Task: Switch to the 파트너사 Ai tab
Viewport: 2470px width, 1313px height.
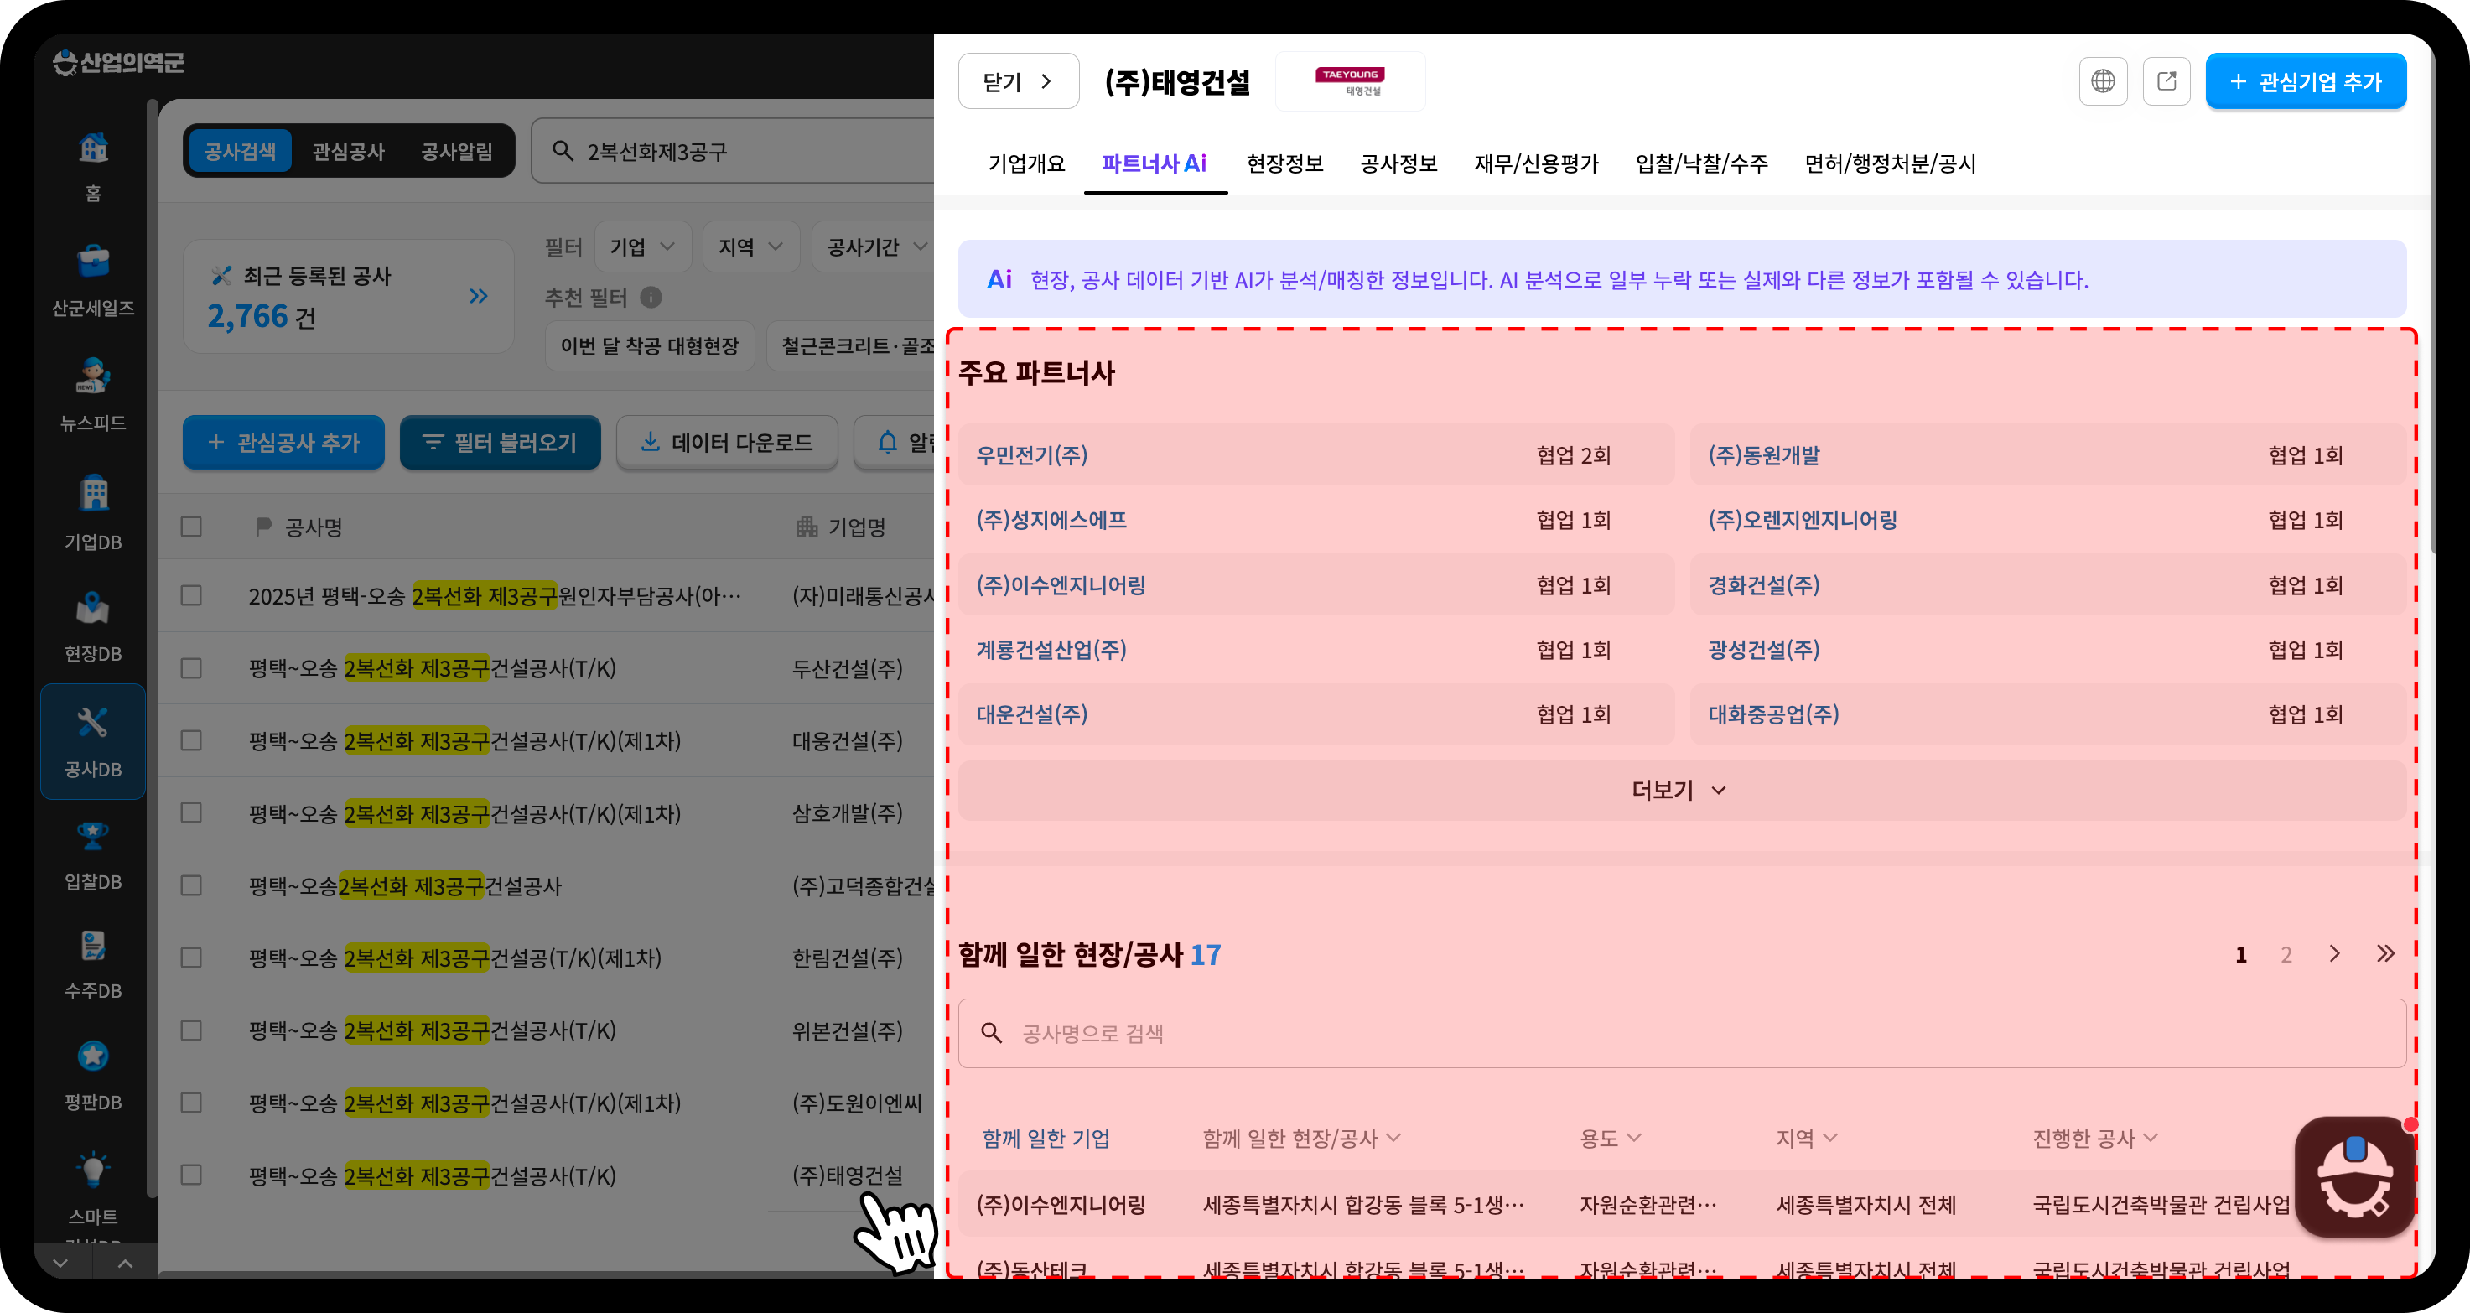Action: pyautogui.click(x=1155, y=164)
